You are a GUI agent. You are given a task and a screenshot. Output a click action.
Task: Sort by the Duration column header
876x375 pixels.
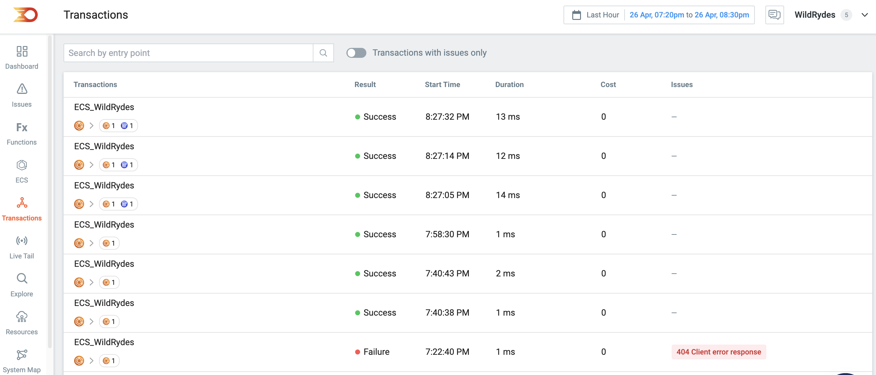(509, 85)
